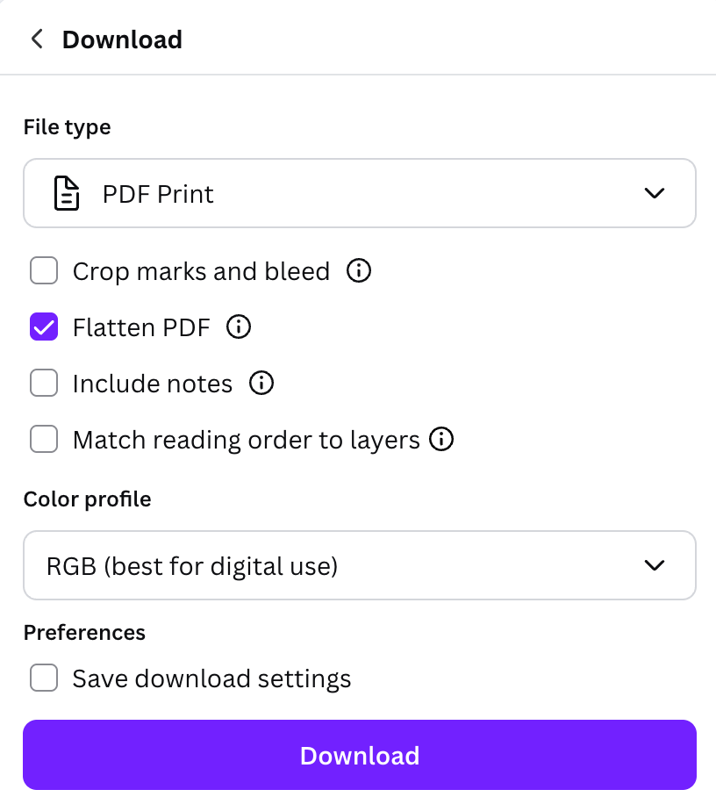Tick the Include notes checkbox
The image size is (716, 804).
pos(44,384)
